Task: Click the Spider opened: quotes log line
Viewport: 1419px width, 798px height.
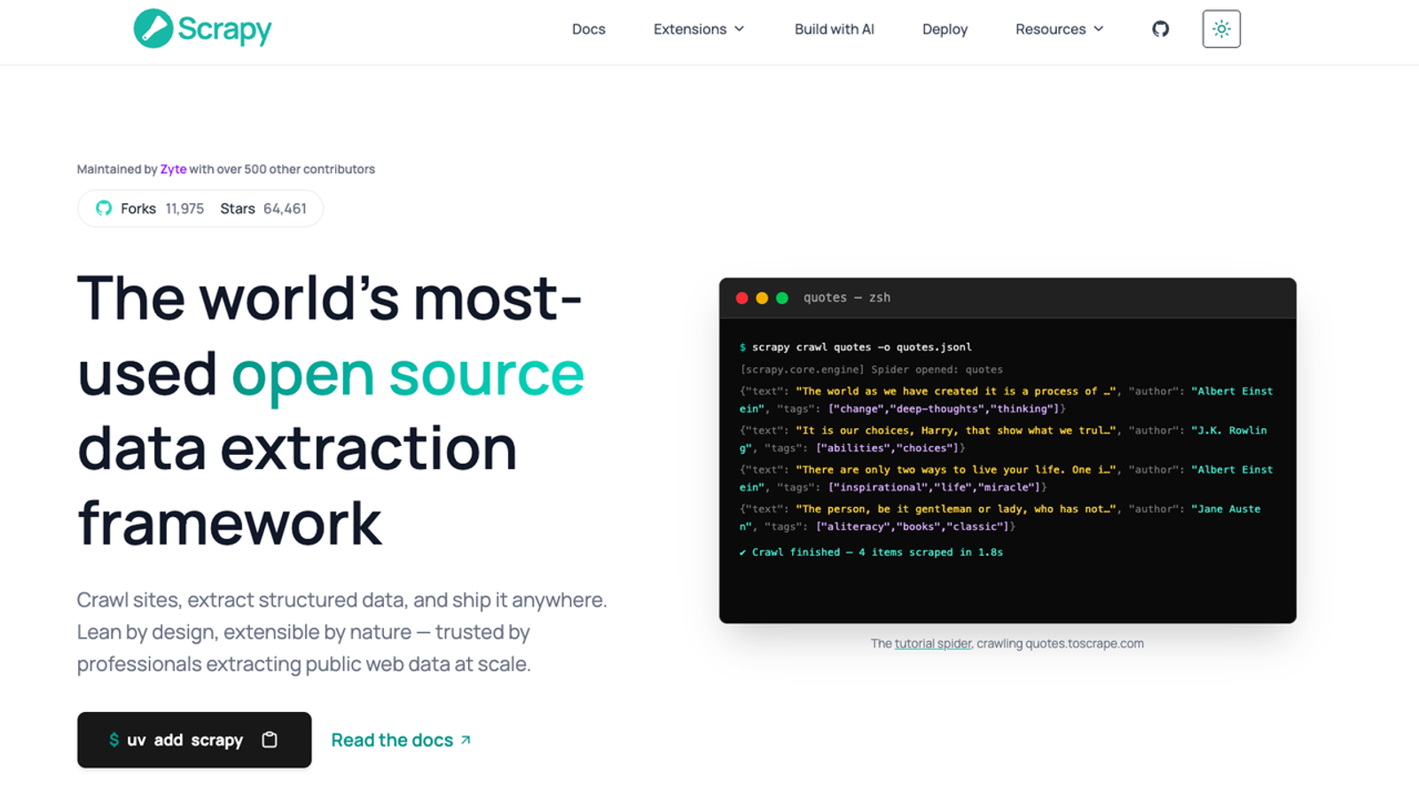Action: pos(872,370)
